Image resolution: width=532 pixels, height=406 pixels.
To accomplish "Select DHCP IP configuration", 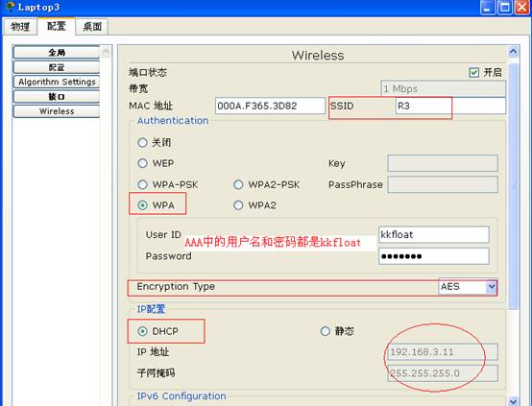I will pyautogui.click(x=142, y=331).
